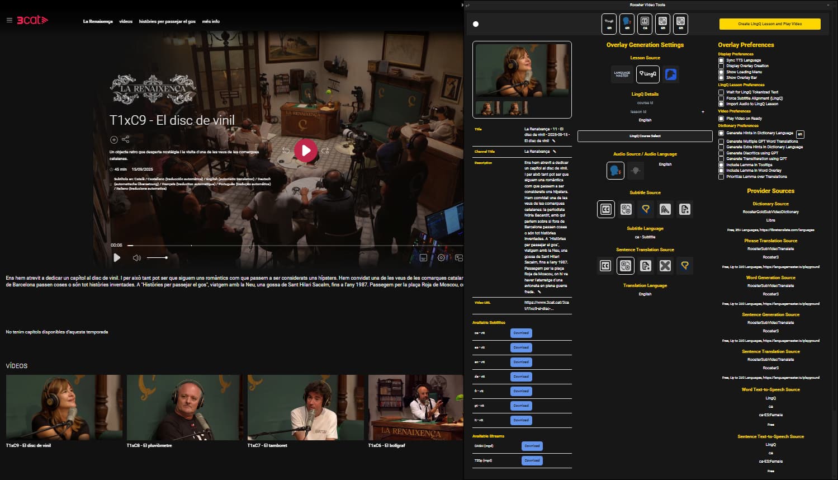
Task: Open the LingQ Course Select dropdown
Action: [645, 136]
